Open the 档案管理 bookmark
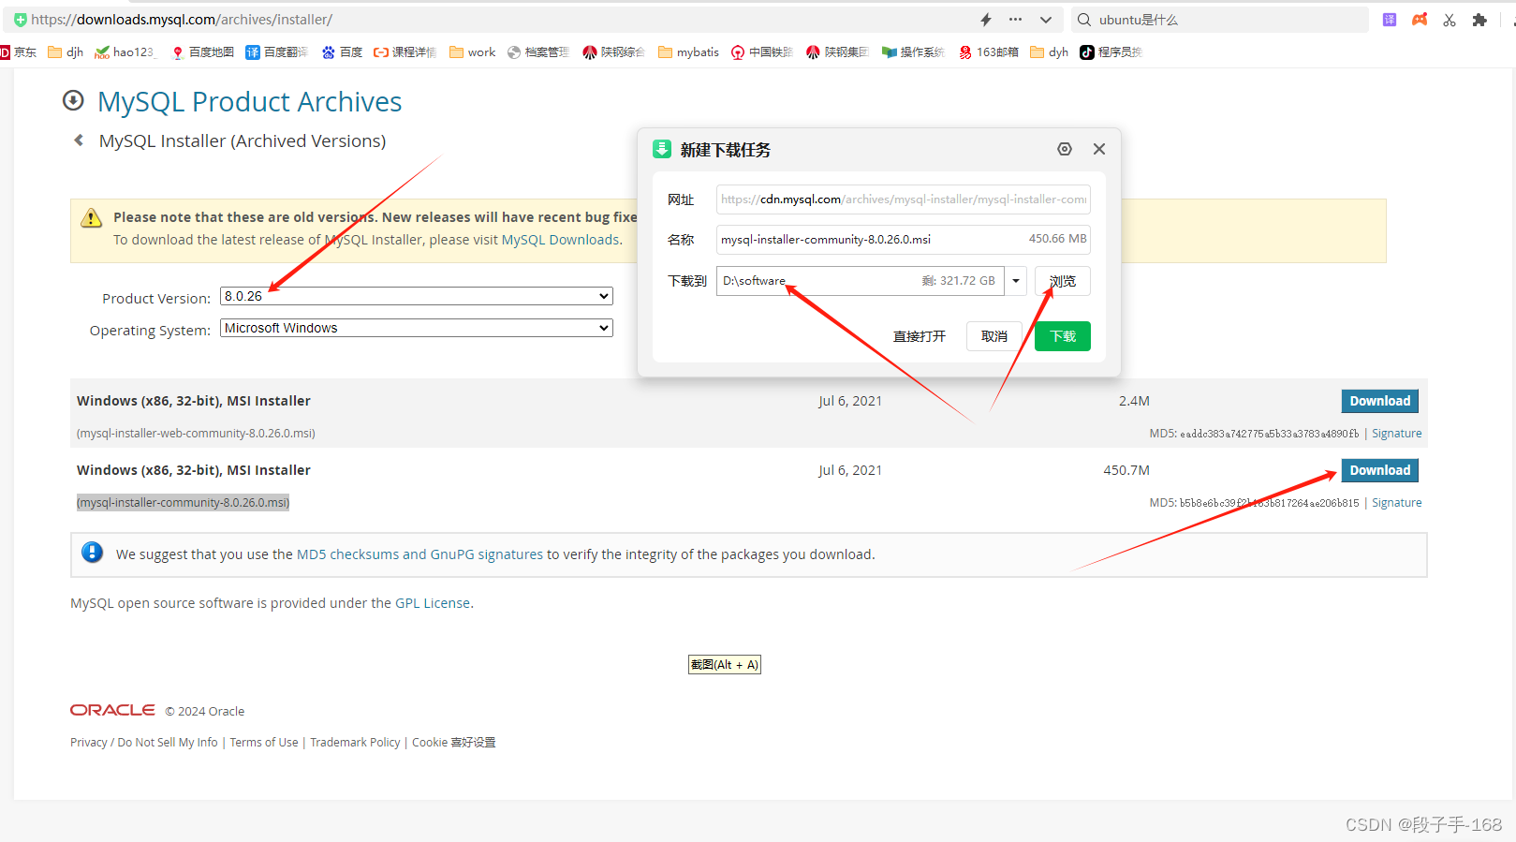This screenshot has width=1516, height=842. pyautogui.click(x=538, y=52)
